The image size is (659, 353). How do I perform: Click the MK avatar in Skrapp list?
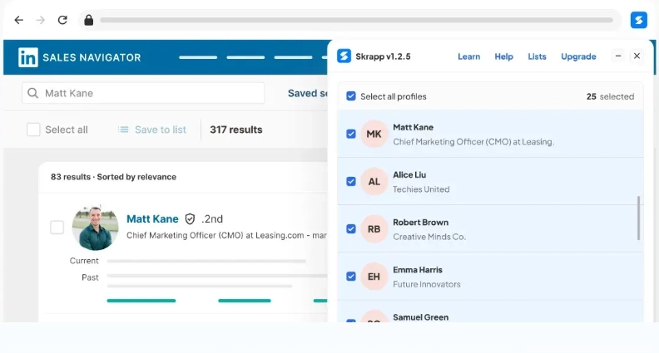[374, 134]
